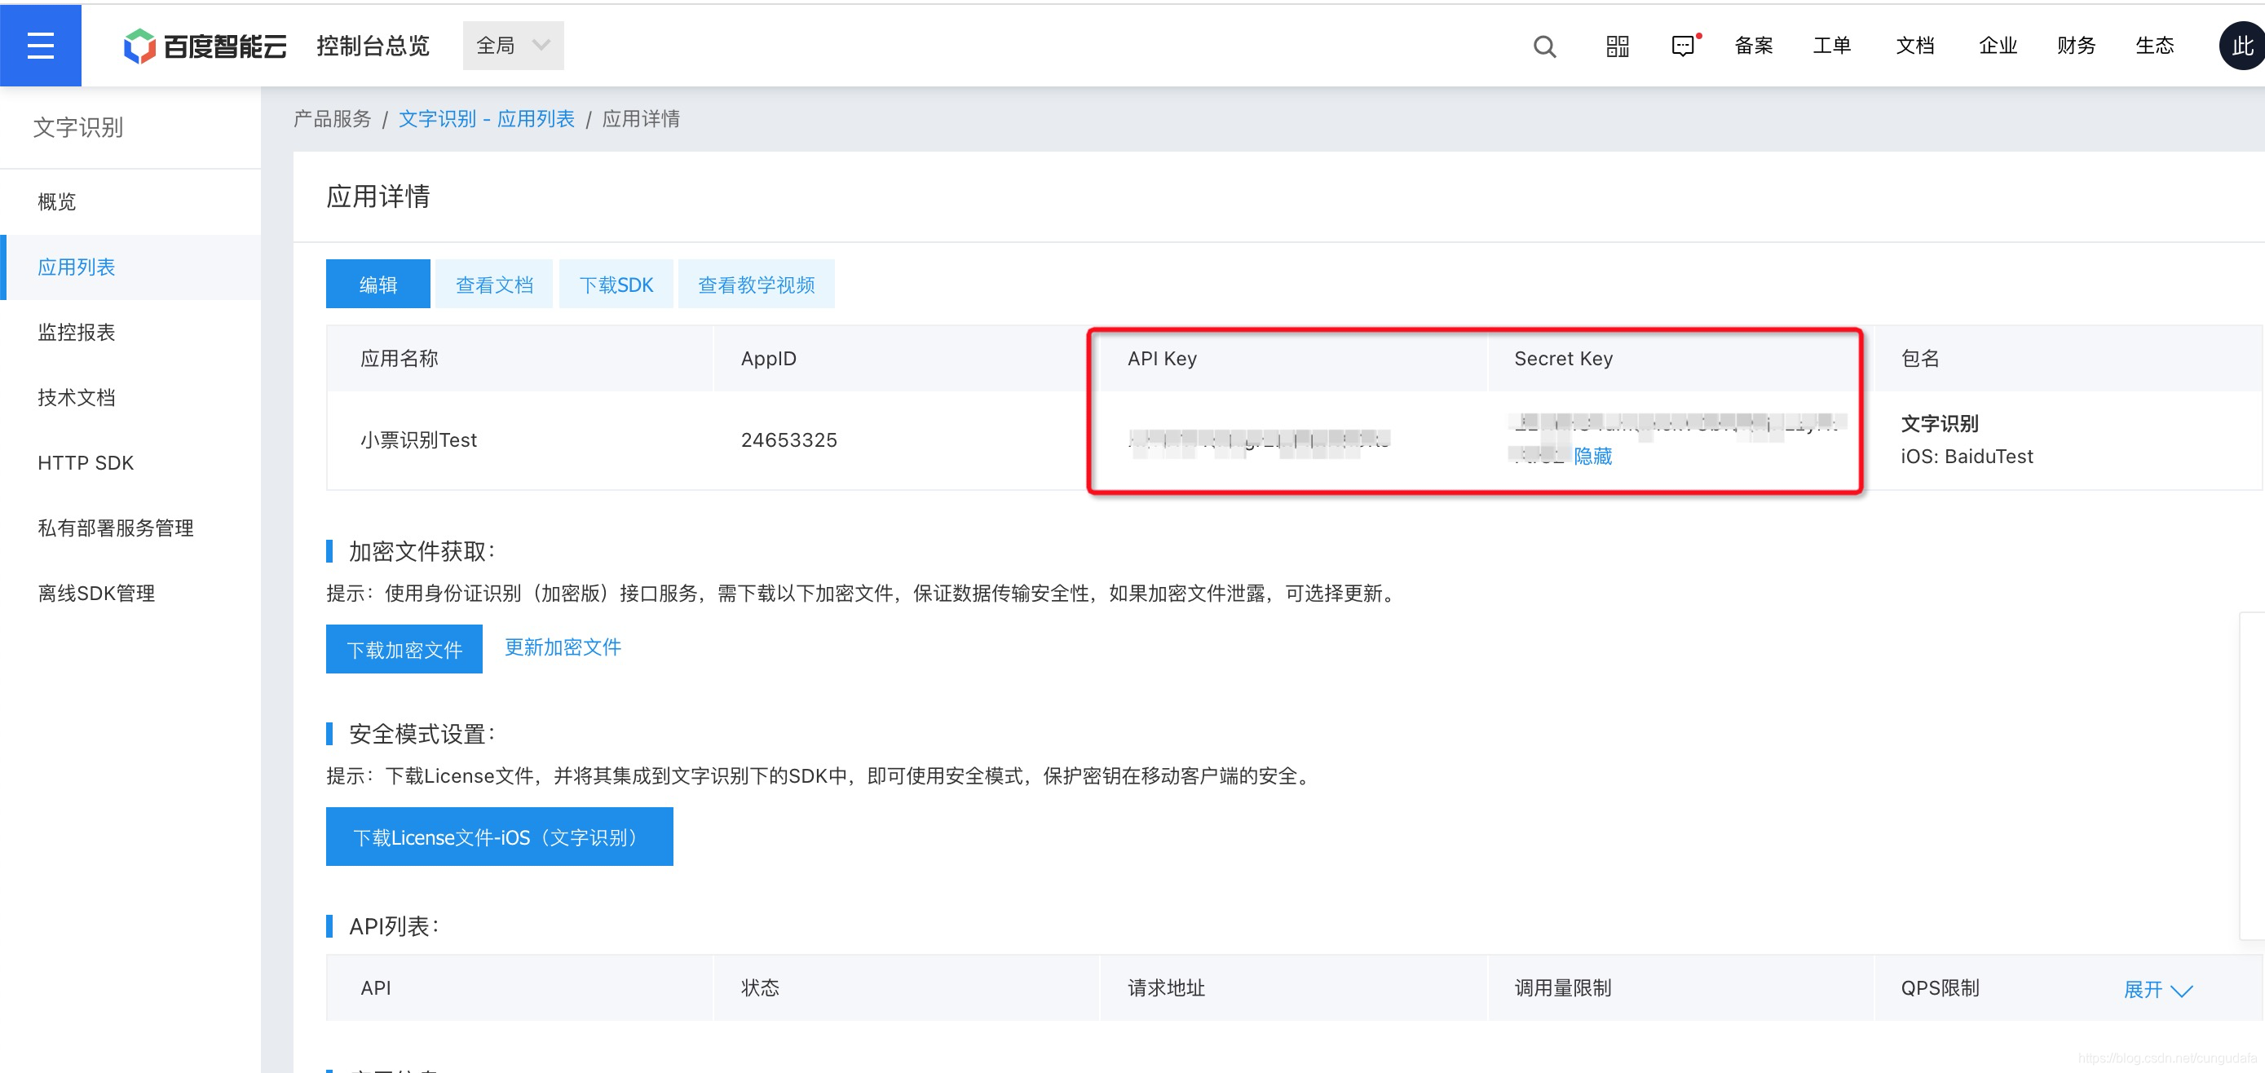
Task: Open breadcrumb link 文字识别 - 应用列表
Action: pos(486,119)
